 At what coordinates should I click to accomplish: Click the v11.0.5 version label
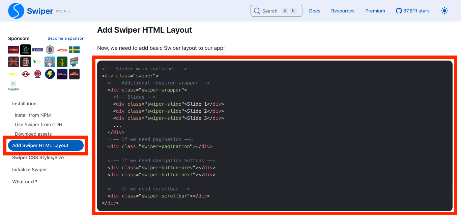pos(63,11)
